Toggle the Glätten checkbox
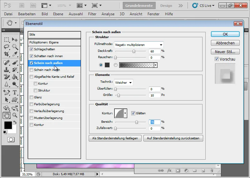 133,113
